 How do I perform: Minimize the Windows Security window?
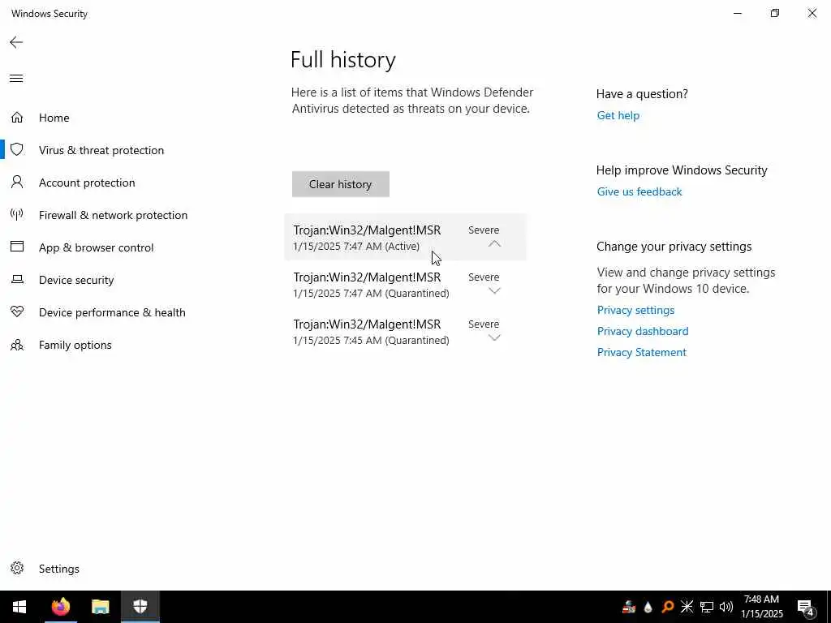[x=737, y=13]
